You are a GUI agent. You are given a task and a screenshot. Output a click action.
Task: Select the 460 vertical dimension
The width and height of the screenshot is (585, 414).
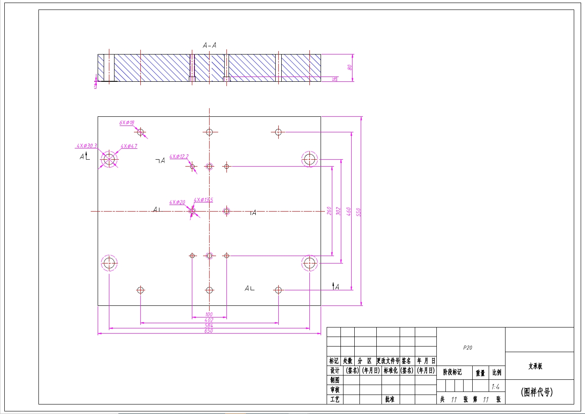click(x=349, y=212)
